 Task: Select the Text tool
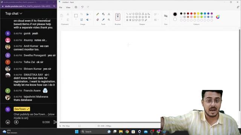[x=109, y=14]
